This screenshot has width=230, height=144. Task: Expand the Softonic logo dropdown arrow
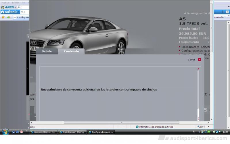click(x=19, y=12)
